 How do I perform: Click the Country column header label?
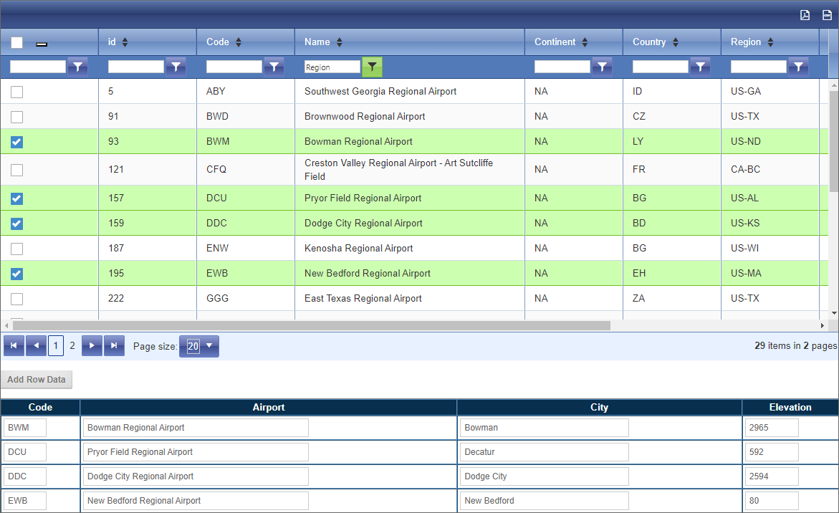coord(649,42)
